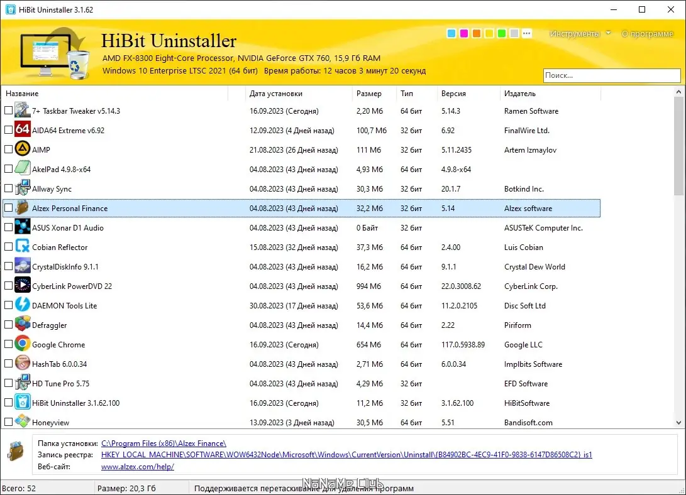Click the Botkind Inc. publisher cell
The image size is (686, 495).
(524, 188)
